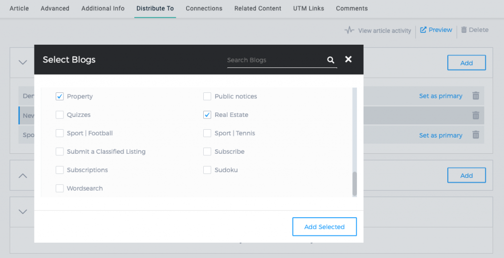Uncheck the Property checkbox
Viewport: 504px width, 258px height.
pyautogui.click(x=60, y=96)
